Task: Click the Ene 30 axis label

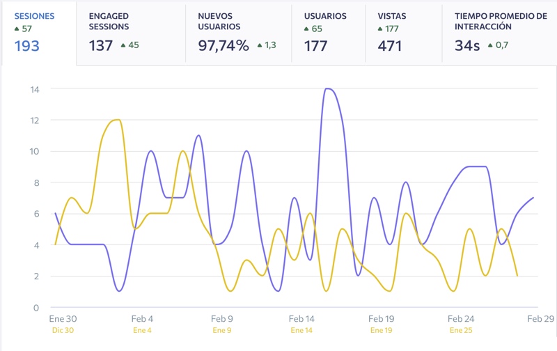Action: click(x=63, y=319)
